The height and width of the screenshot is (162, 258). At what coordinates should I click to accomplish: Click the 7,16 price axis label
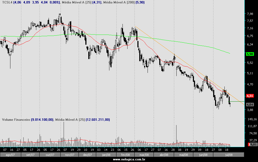pos(250,28)
